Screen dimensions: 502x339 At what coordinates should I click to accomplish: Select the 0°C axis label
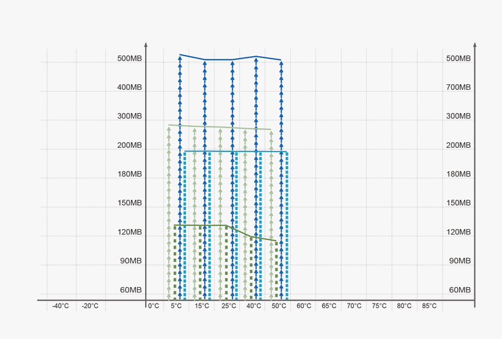click(x=153, y=306)
